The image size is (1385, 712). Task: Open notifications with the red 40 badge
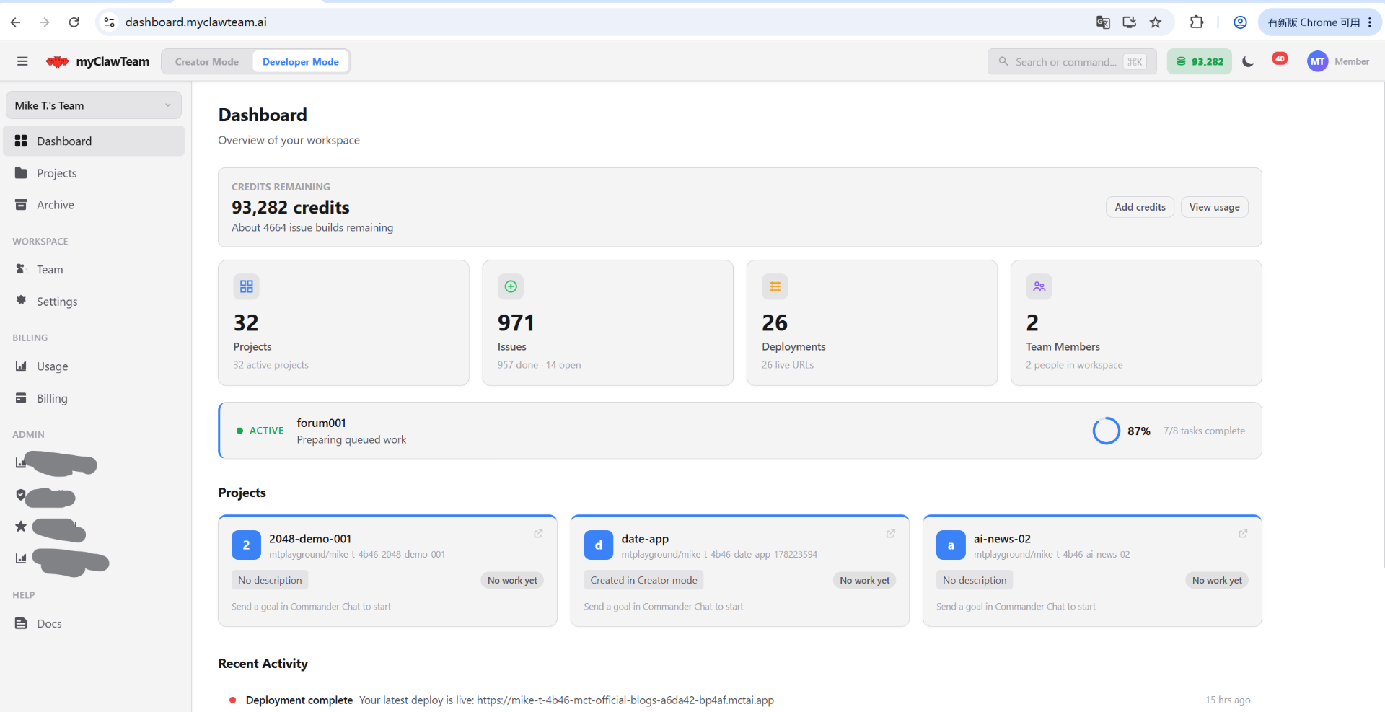tap(1280, 59)
